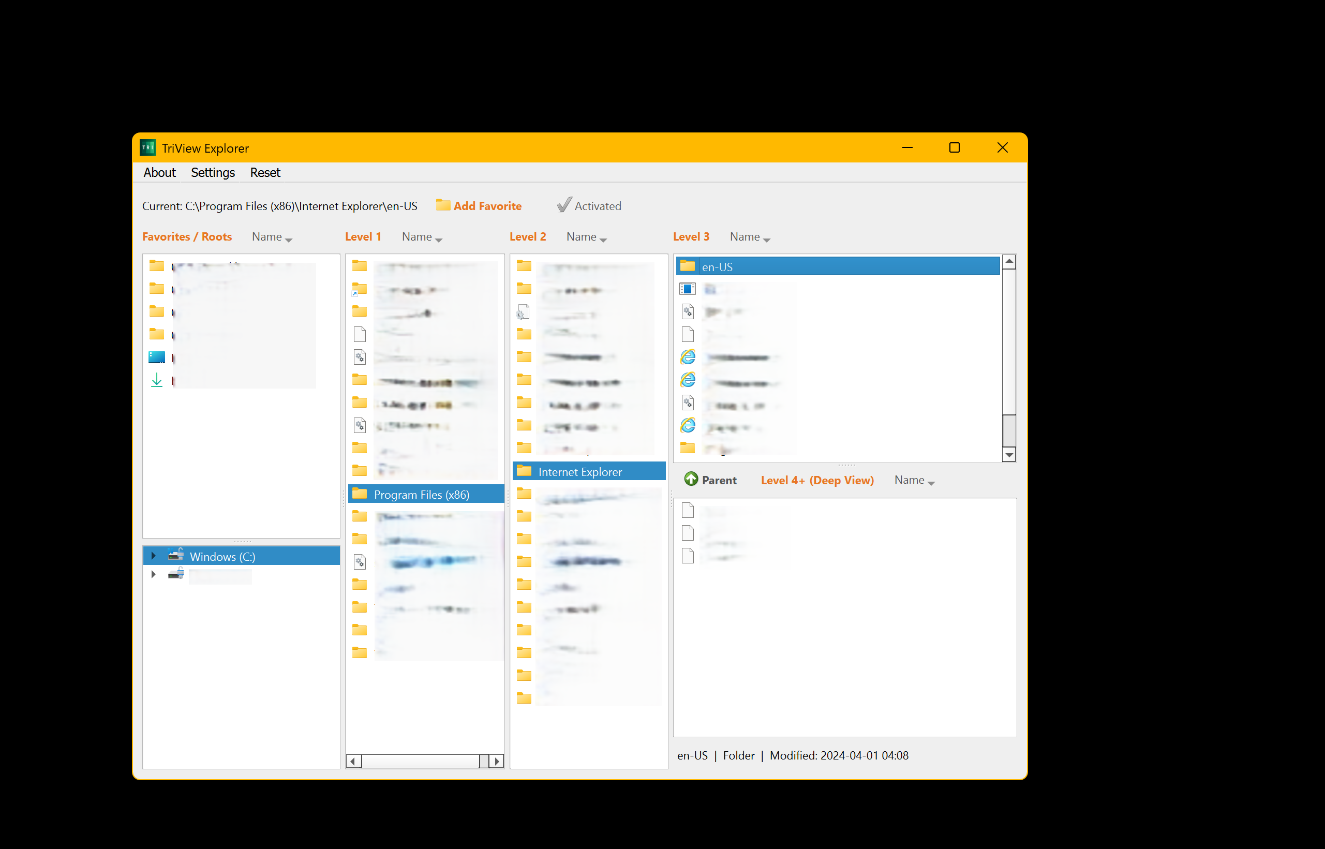Click the blue monitor icon in Favorites list
The image size is (1325, 849).
(157, 357)
